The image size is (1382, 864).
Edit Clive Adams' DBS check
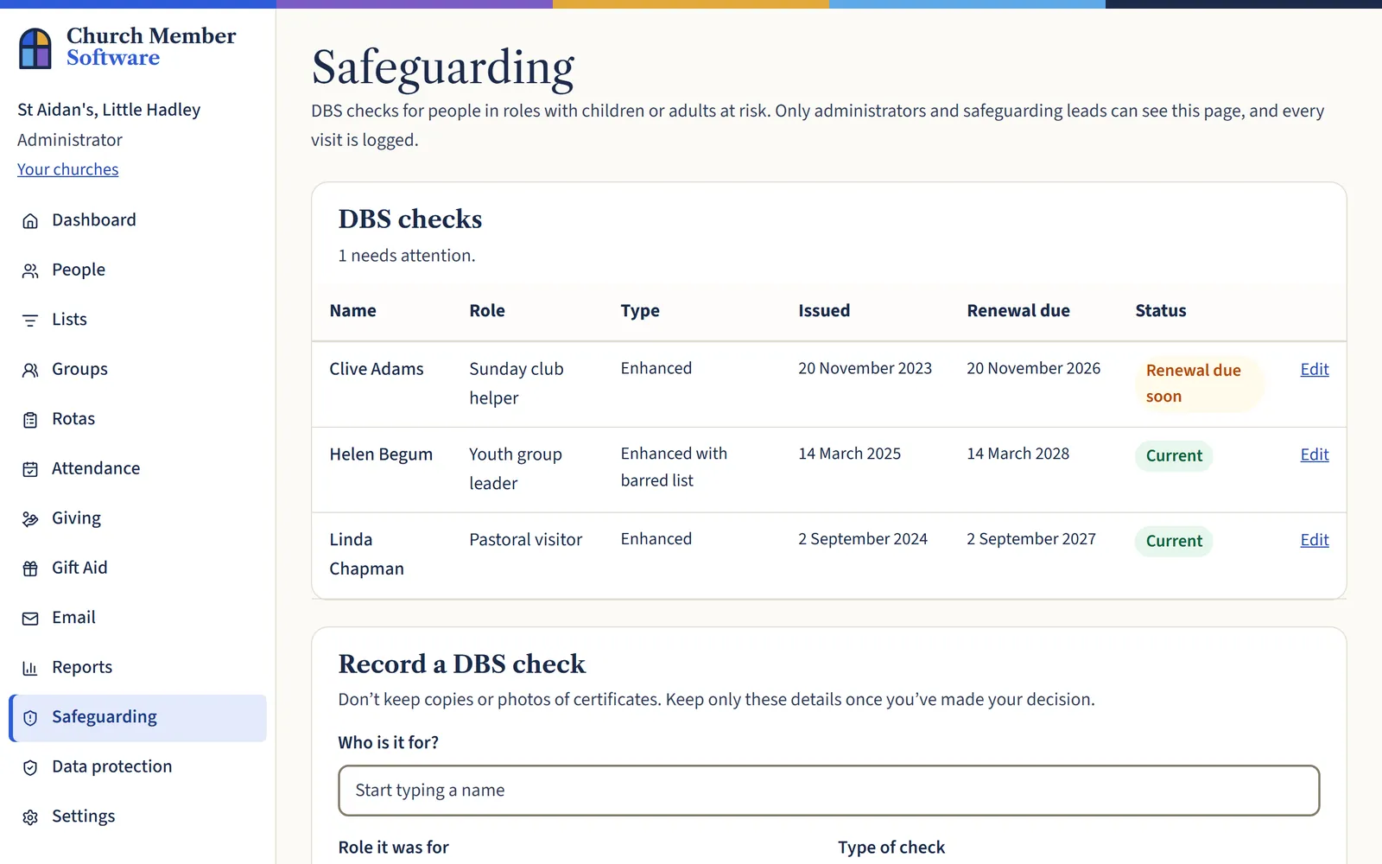click(1315, 369)
